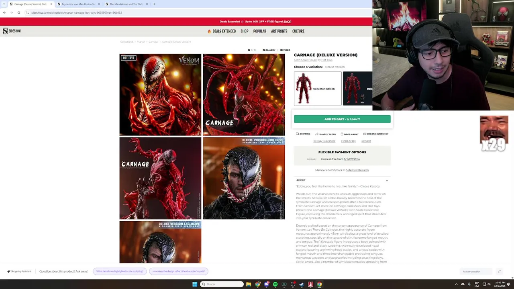
Task: Open SHIPPING info with truck icon
Action: [303, 134]
